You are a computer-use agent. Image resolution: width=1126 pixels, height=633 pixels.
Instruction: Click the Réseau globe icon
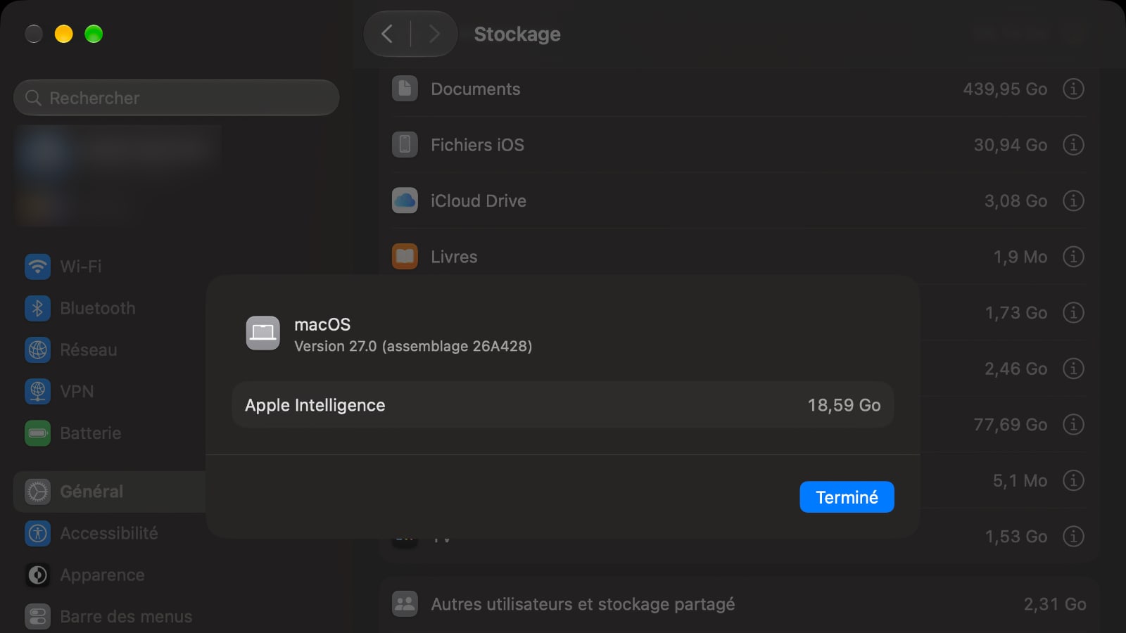pyautogui.click(x=38, y=350)
